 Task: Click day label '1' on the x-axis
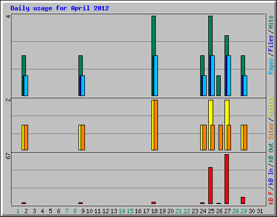(18, 211)
